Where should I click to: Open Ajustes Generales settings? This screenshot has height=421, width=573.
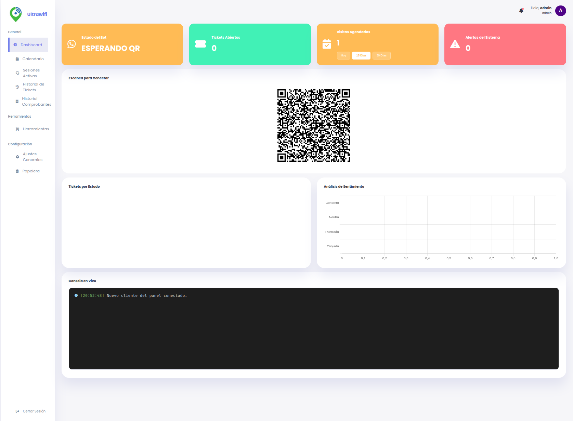tap(32, 157)
